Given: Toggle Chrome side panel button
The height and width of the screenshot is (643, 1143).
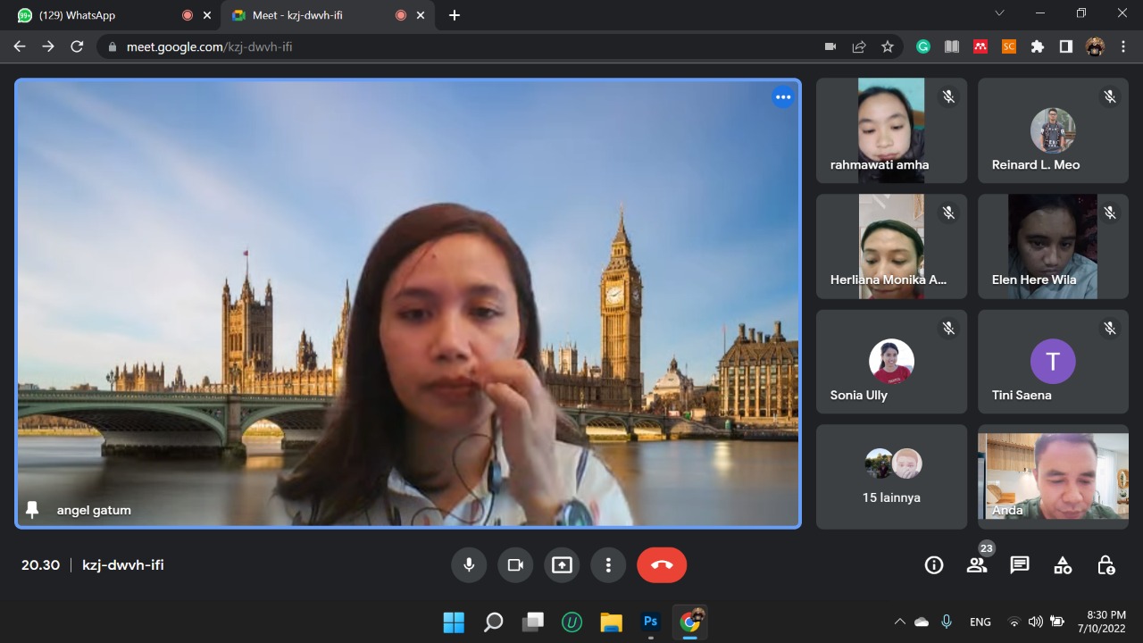Looking at the screenshot, I should 1066,46.
